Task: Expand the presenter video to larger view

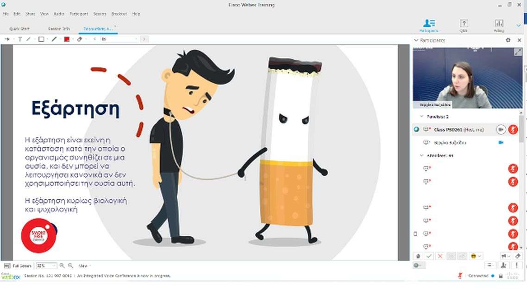Action: point(518,52)
